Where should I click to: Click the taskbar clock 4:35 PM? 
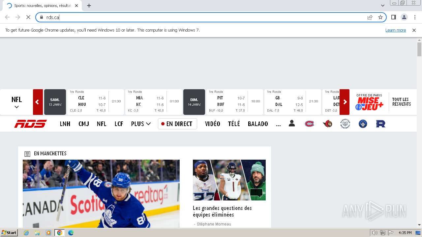tap(405, 233)
